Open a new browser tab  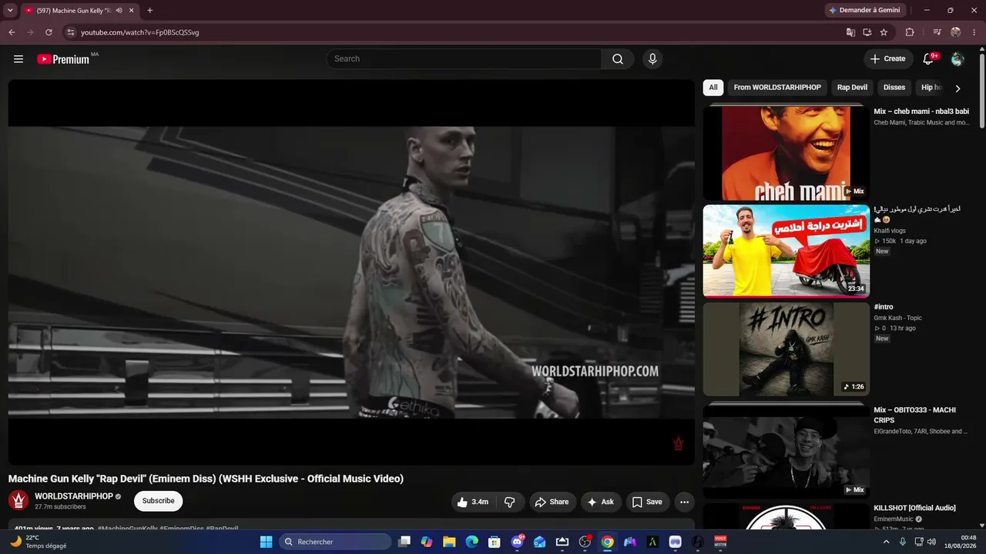149,11
